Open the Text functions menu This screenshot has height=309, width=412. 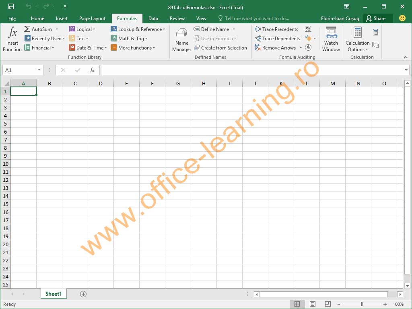[x=78, y=38]
